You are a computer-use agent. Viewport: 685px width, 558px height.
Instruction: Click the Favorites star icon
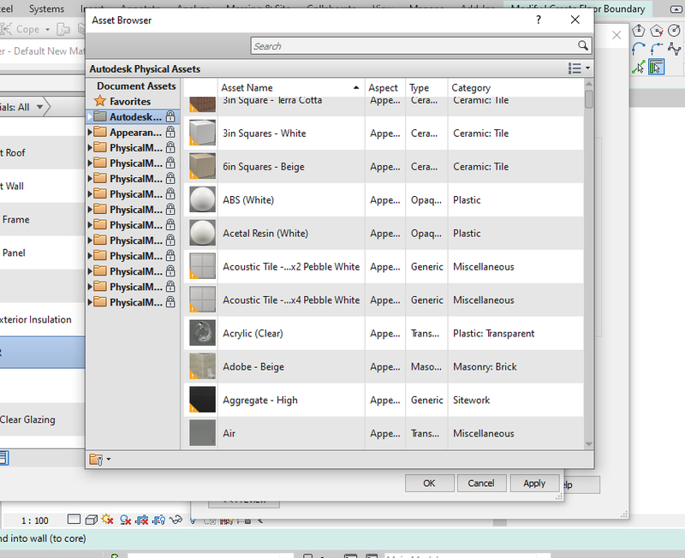(100, 101)
